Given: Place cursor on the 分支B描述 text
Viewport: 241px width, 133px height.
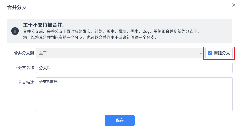Looking at the screenshot, I should point(48,82).
